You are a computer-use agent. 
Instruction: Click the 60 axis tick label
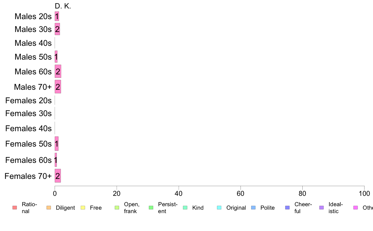click(x=241, y=193)
